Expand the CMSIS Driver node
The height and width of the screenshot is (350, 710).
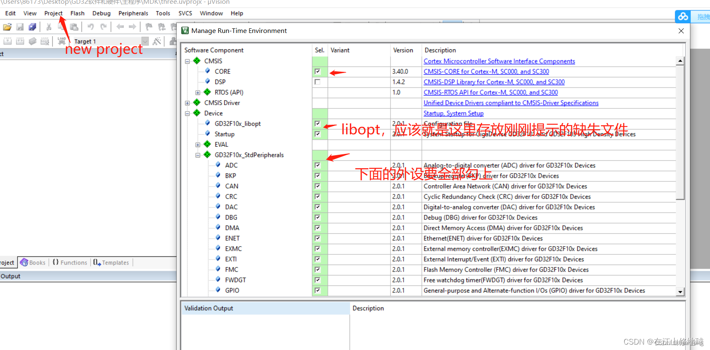point(188,103)
